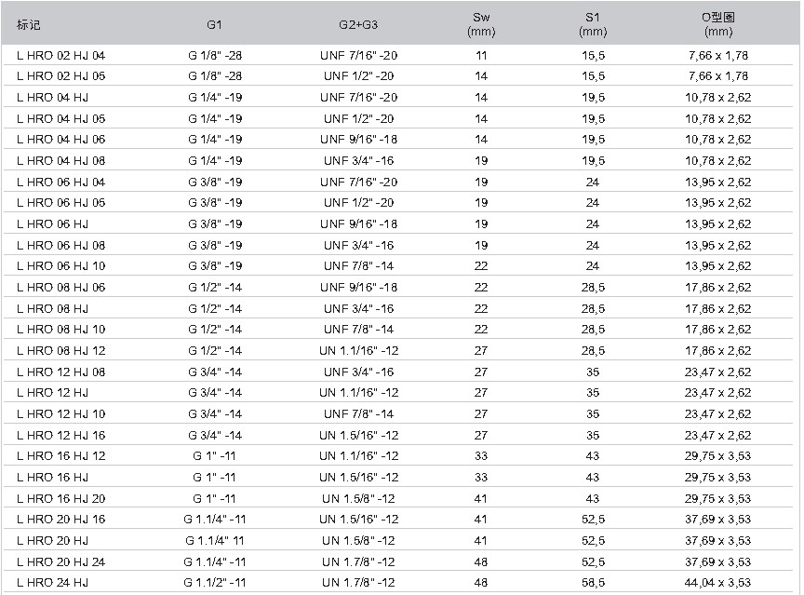Viewport: 804px width, 595px height.
Task: Click the G 1.1/2" -11 thread value
Action: 215,582
